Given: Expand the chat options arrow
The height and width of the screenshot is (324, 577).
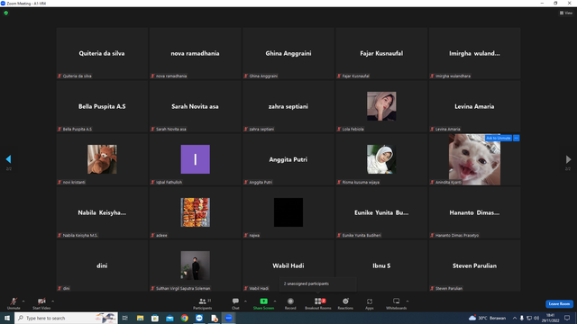Looking at the screenshot, I should 245,301.
